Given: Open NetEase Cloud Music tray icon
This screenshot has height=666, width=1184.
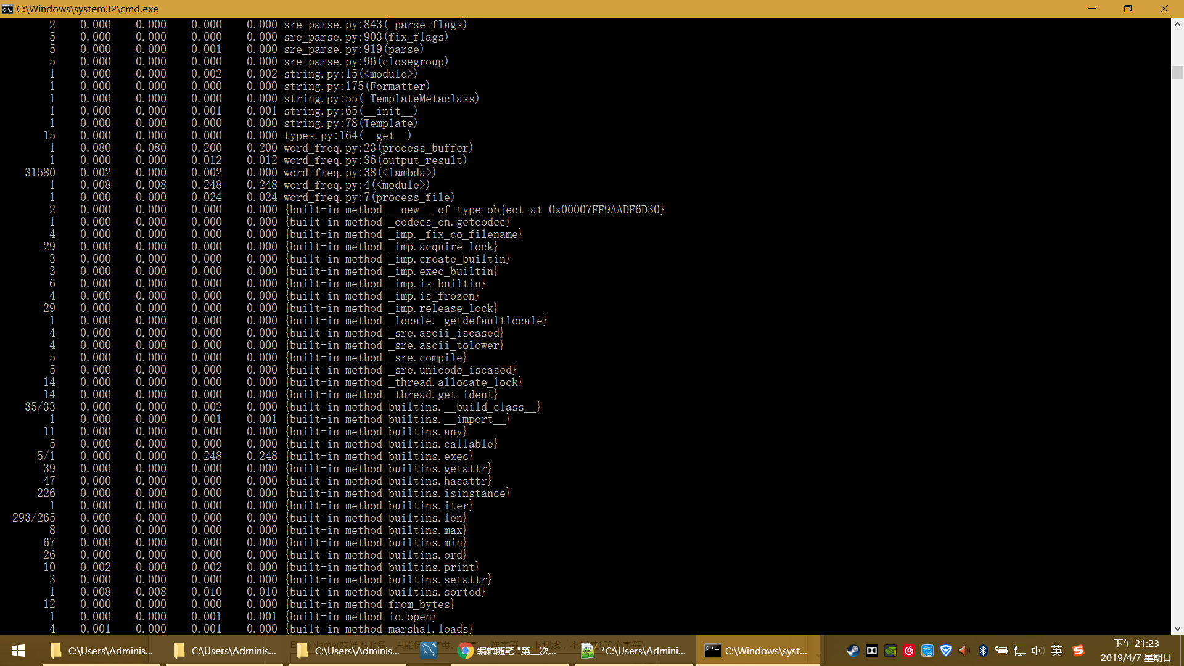Looking at the screenshot, I should (x=909, y=651).
